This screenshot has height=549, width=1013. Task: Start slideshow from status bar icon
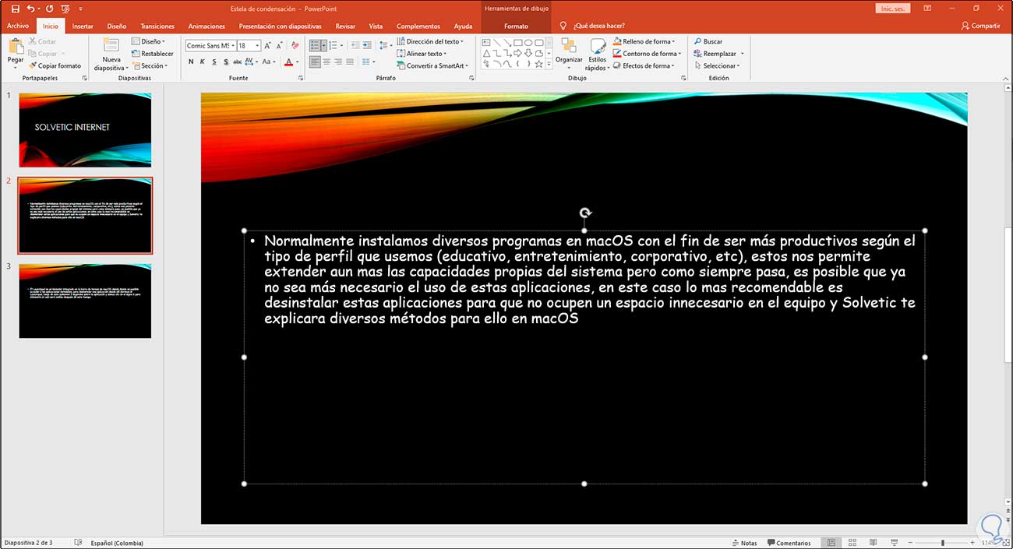894,543
